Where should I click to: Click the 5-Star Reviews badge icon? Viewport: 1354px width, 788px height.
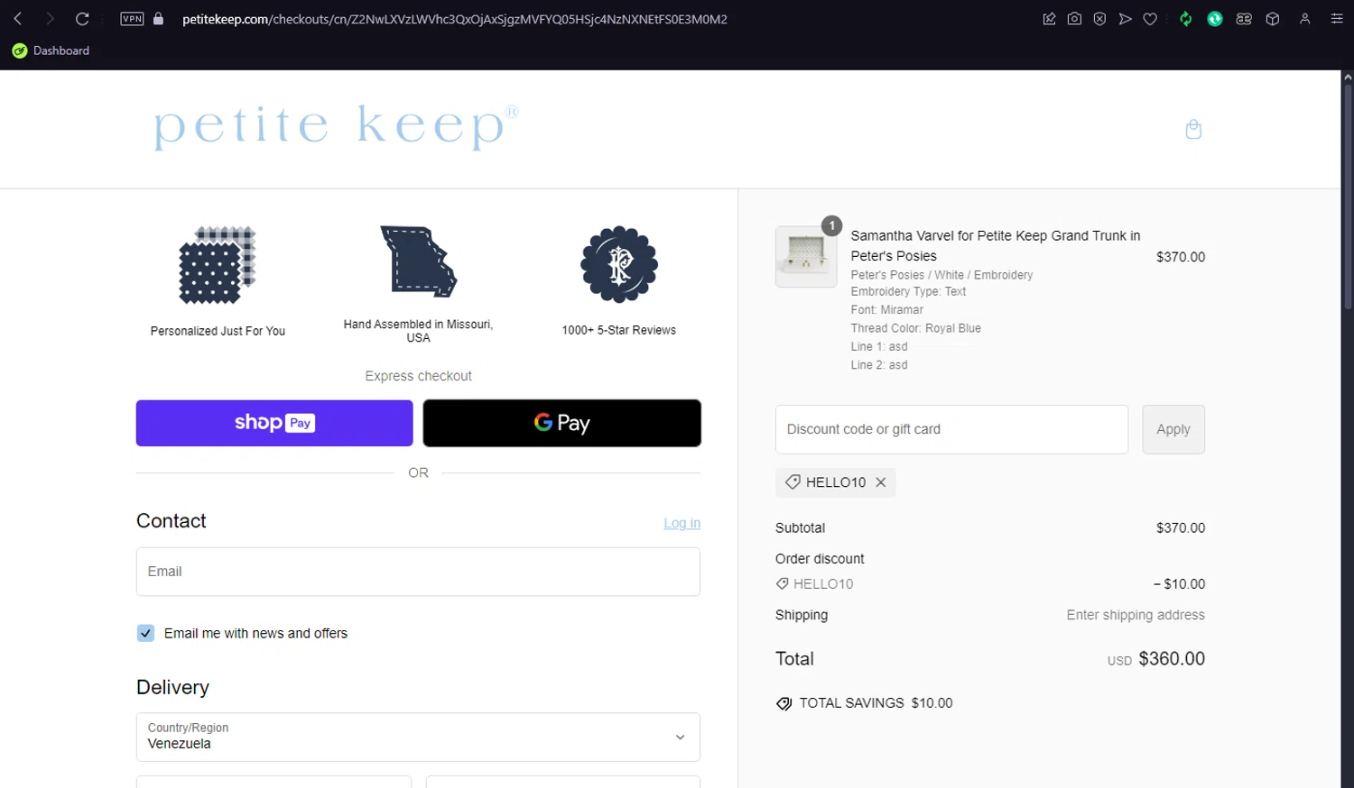tap(619, 264)
